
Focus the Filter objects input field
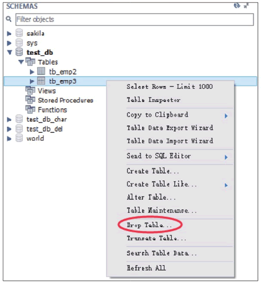pyautogui.click(x=135, y=19)
